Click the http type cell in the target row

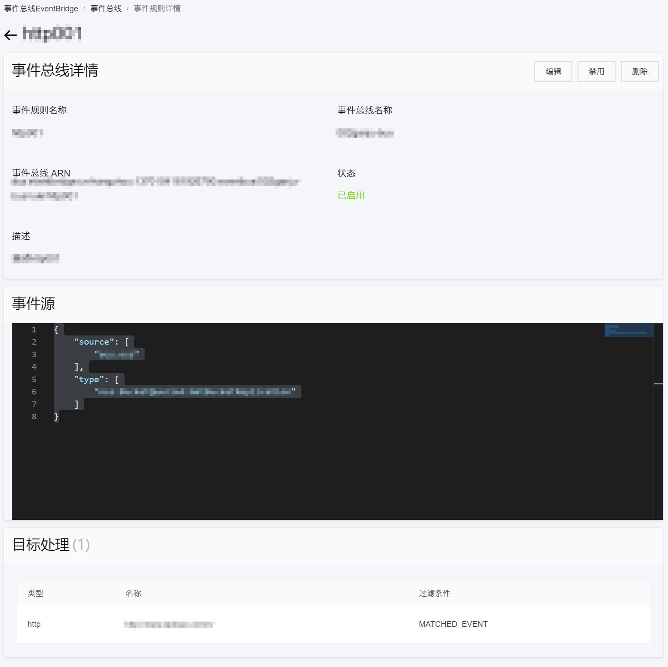click(x=34, y=624)
